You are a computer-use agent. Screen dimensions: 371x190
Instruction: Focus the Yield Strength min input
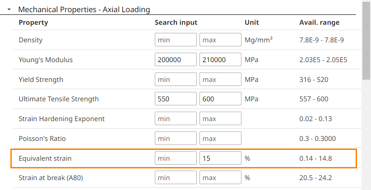click(176, 80)
